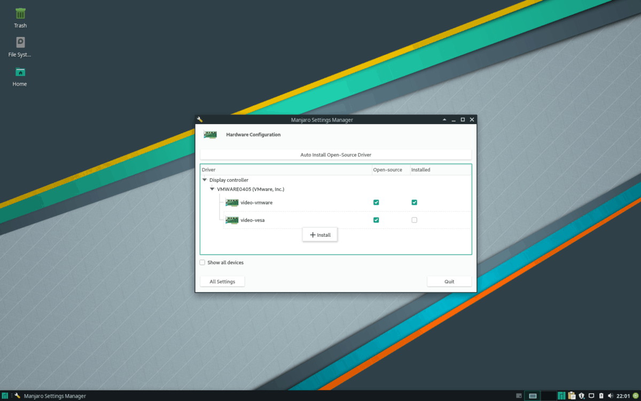Viewport: 641px width, 401px height.
Task: Open the Manjaro menu in the taskbar's left corner
Action: click(x=5, y=396)
